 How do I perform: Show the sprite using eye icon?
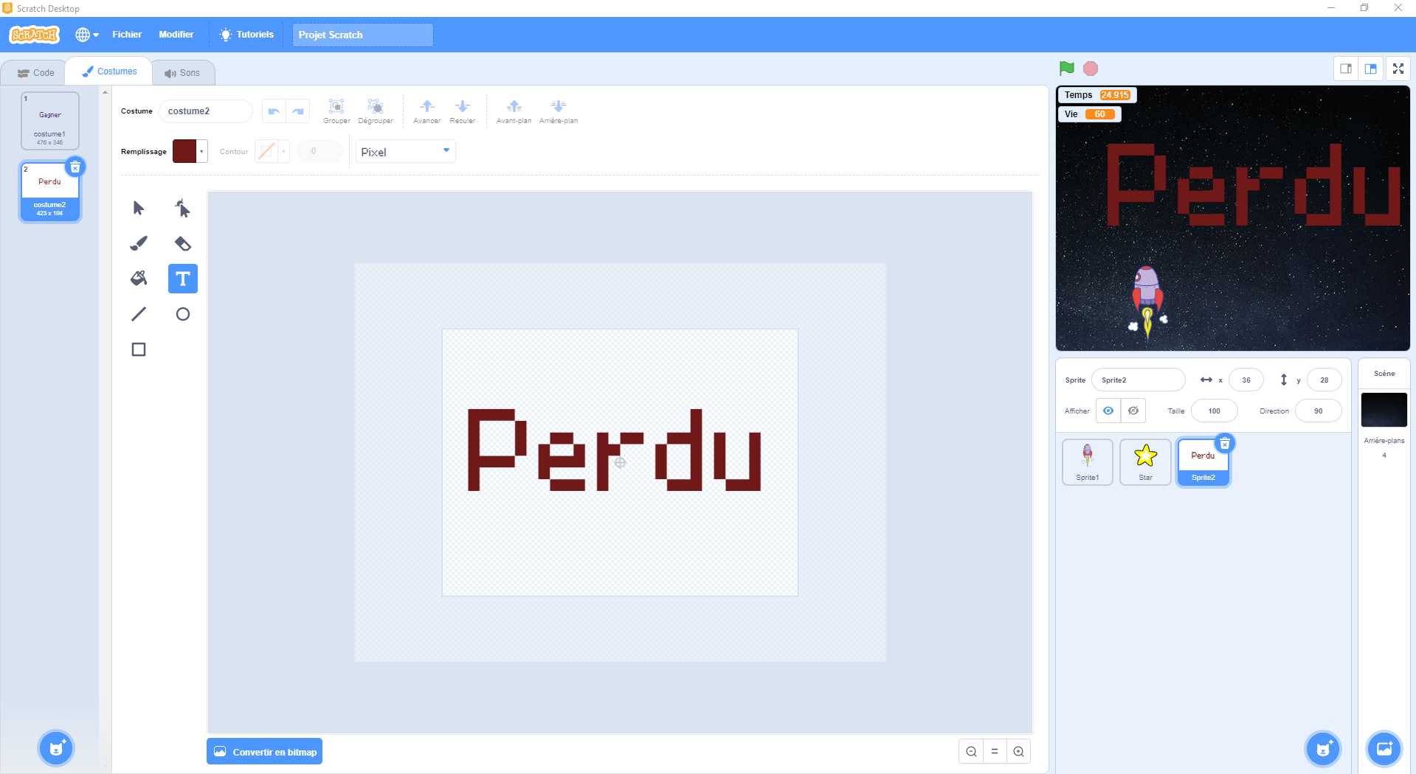1108,411
